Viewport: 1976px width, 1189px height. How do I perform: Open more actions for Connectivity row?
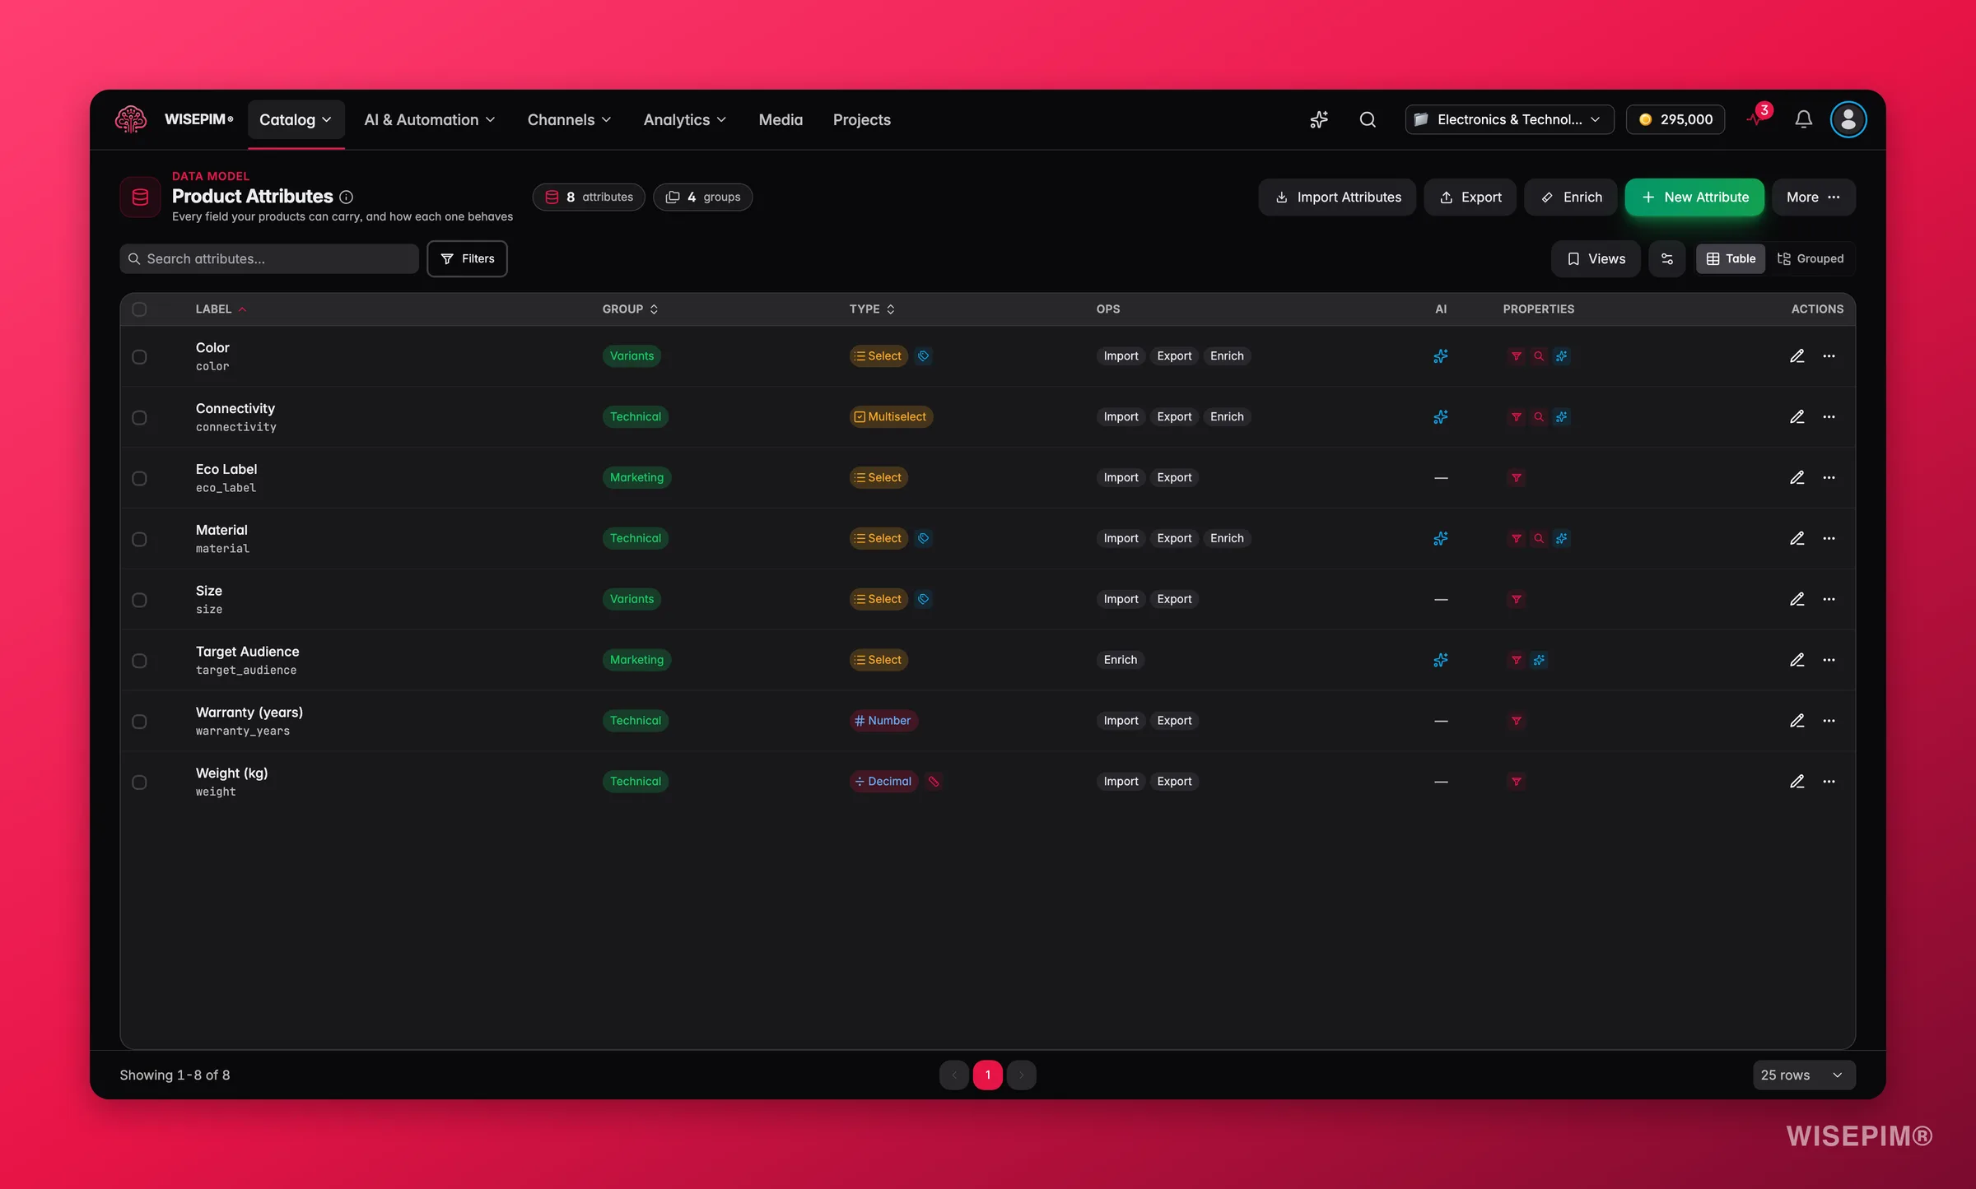click(x=1829, y=417)
